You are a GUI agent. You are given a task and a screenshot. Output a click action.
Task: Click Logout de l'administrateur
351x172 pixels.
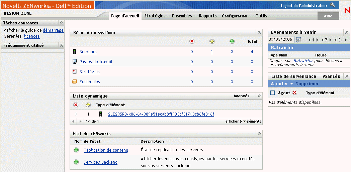coord(304,6)
